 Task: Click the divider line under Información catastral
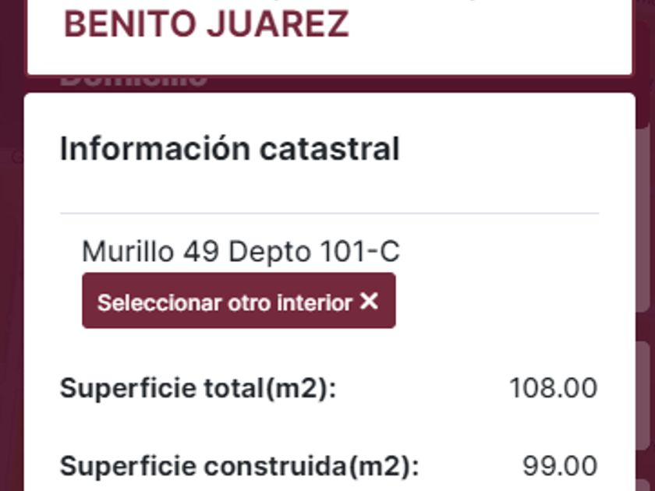click(329, 213)
